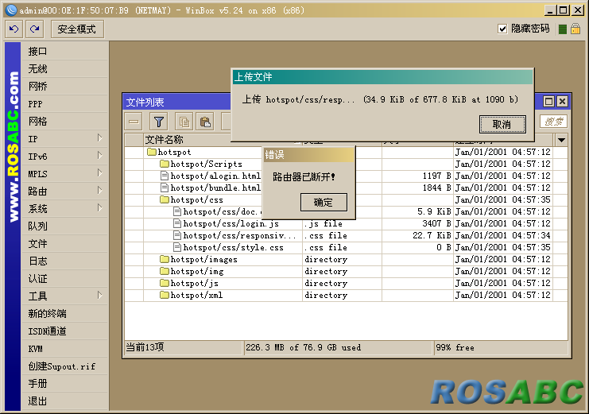The width and height of the screenshot is (589, 414).
Task: Expand the 系统 system submenu arrow
Action: [99, 207]
